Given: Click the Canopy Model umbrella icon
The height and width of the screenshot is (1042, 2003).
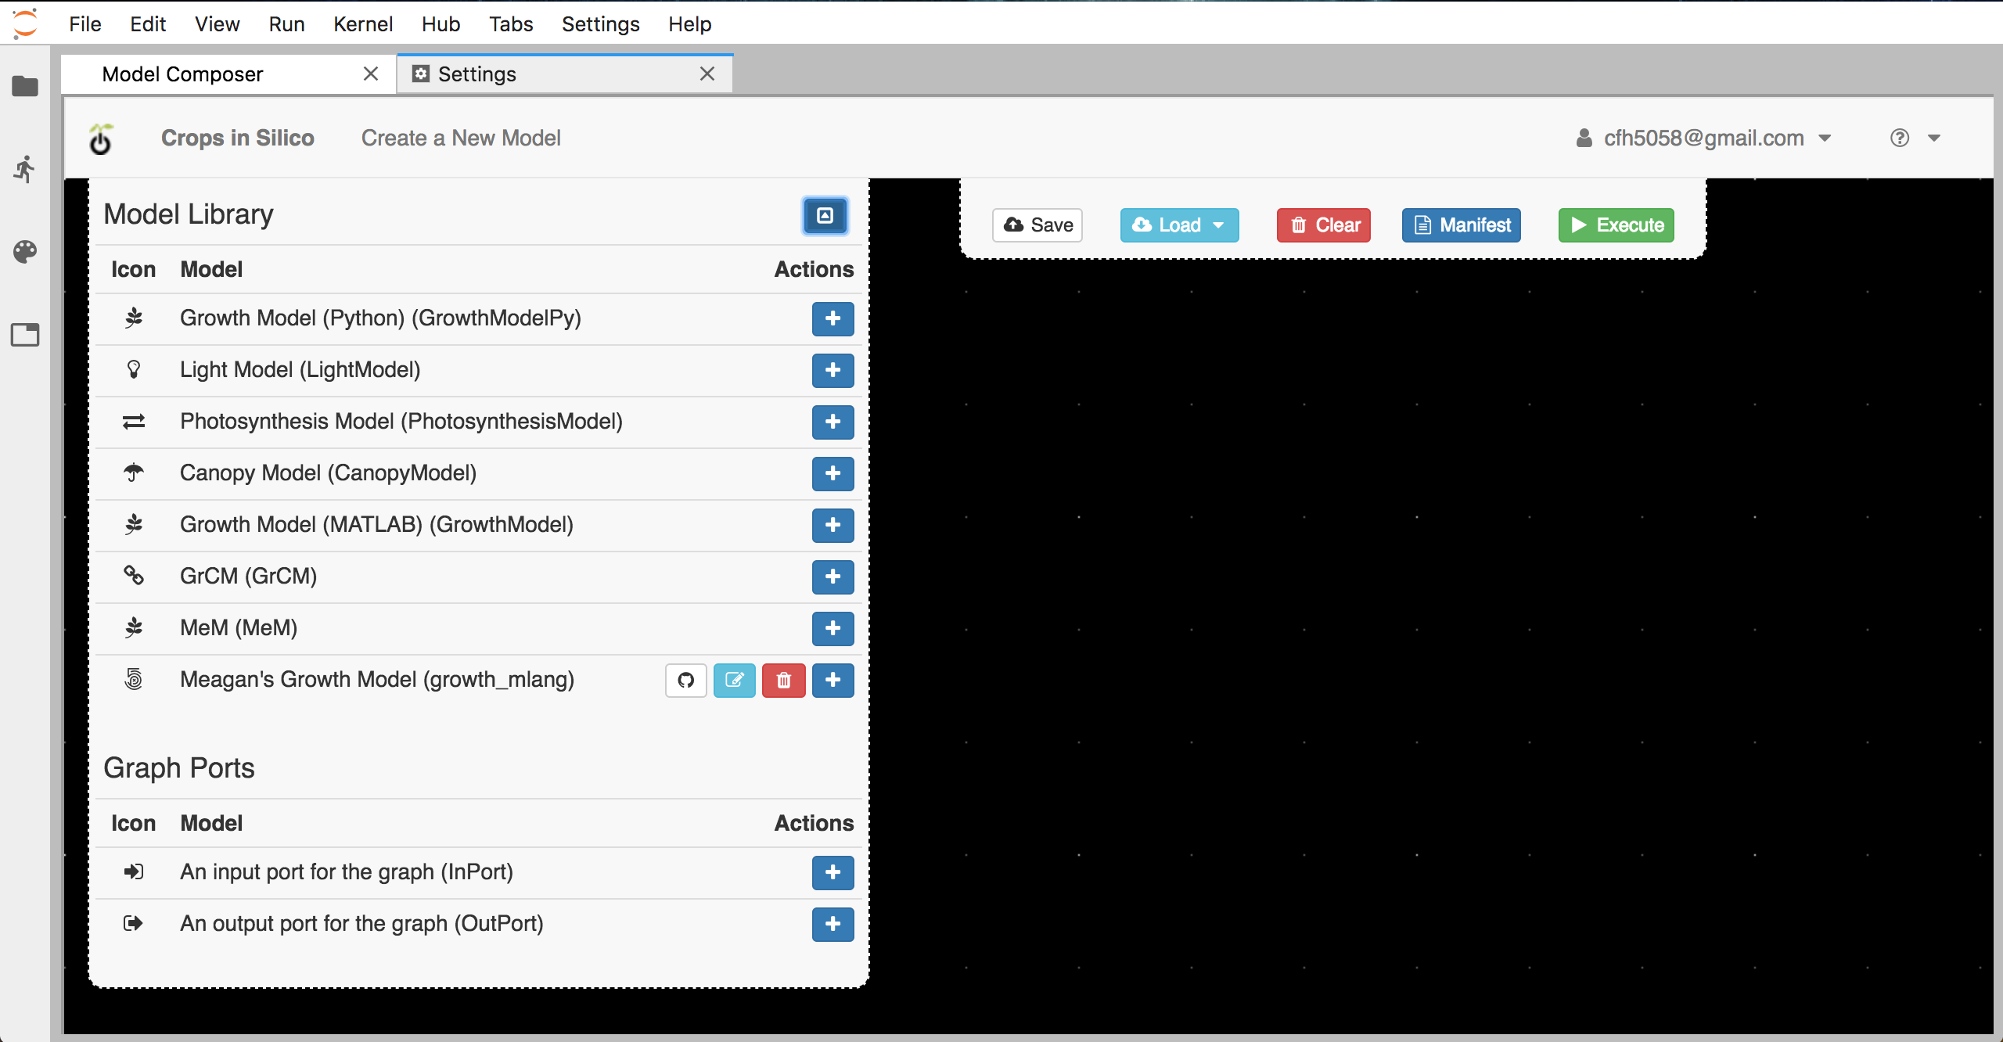Looking at the screenshot, I should click(134, 474).
